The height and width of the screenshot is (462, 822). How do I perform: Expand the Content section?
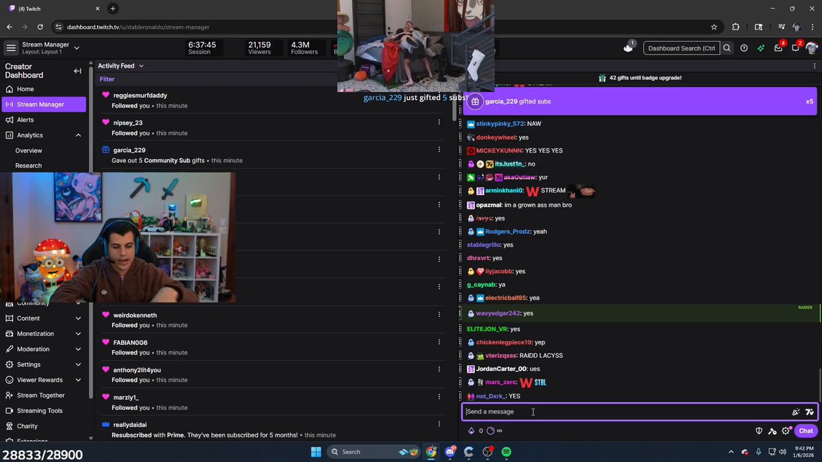tap(78, 318)
